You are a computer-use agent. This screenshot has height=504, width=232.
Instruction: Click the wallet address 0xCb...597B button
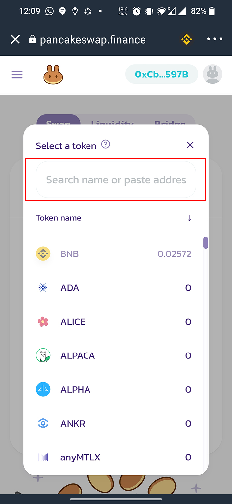161,74
